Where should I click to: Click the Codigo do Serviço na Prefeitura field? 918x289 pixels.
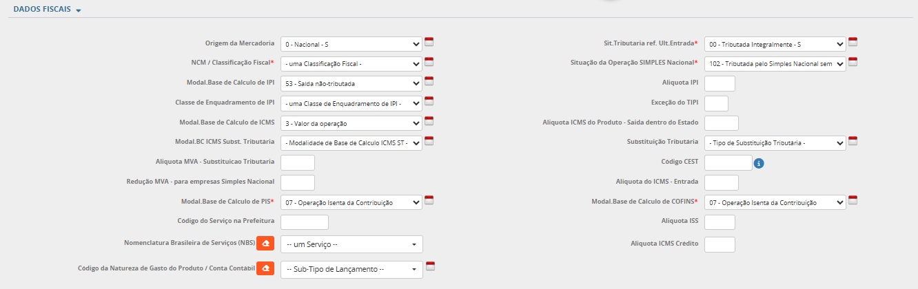305,222
